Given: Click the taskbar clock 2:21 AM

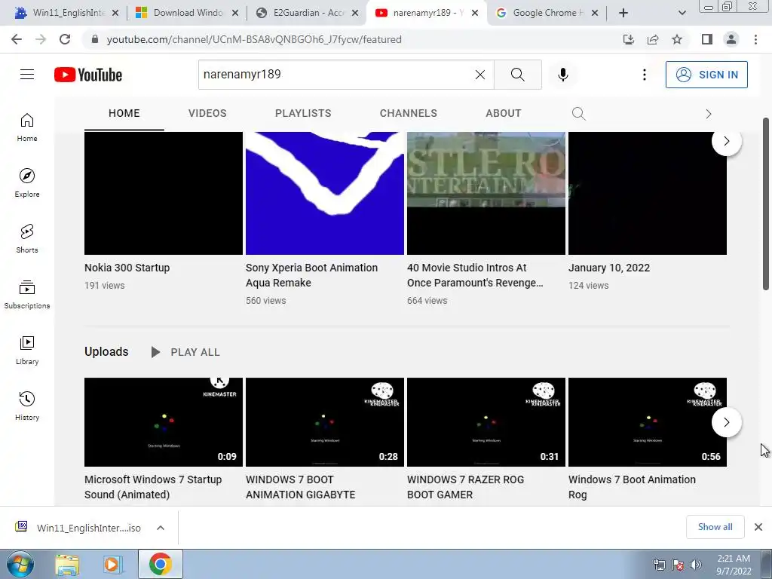Looking at the screenshot, I should pos(734,565).
